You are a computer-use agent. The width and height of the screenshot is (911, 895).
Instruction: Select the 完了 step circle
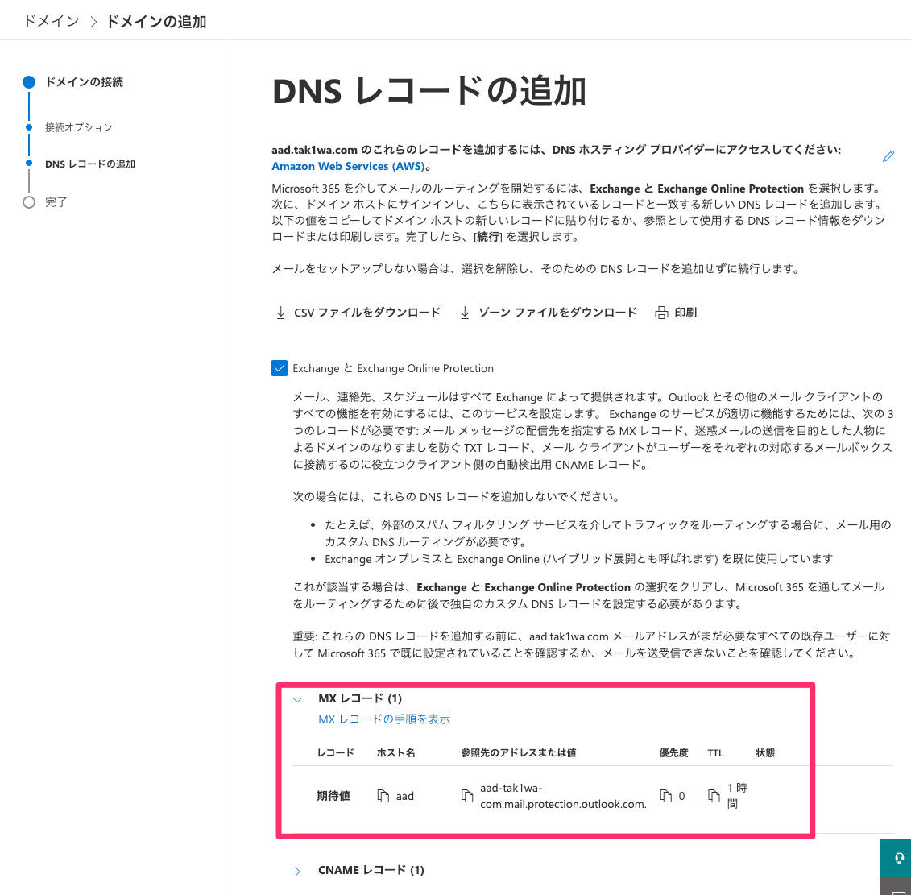click(x=30, y=202)
